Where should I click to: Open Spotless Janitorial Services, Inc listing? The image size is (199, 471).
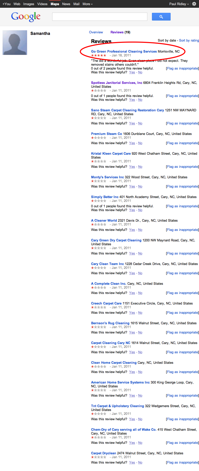tap(117, 83)
